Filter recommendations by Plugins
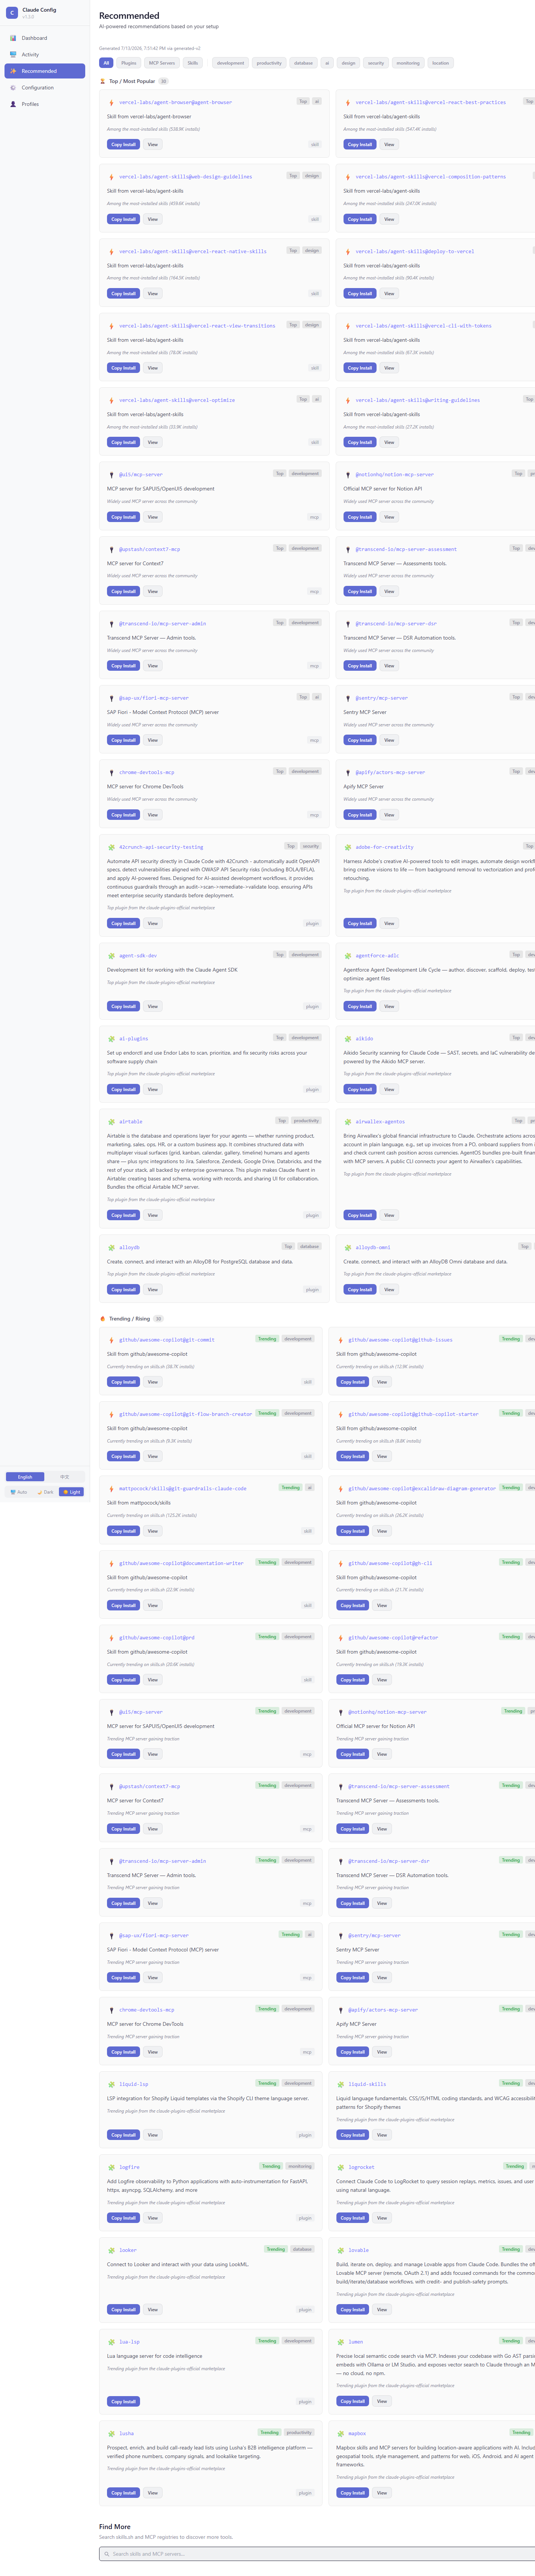Image resolution: width=535 pixels, height=2576 pixels. 129,63
